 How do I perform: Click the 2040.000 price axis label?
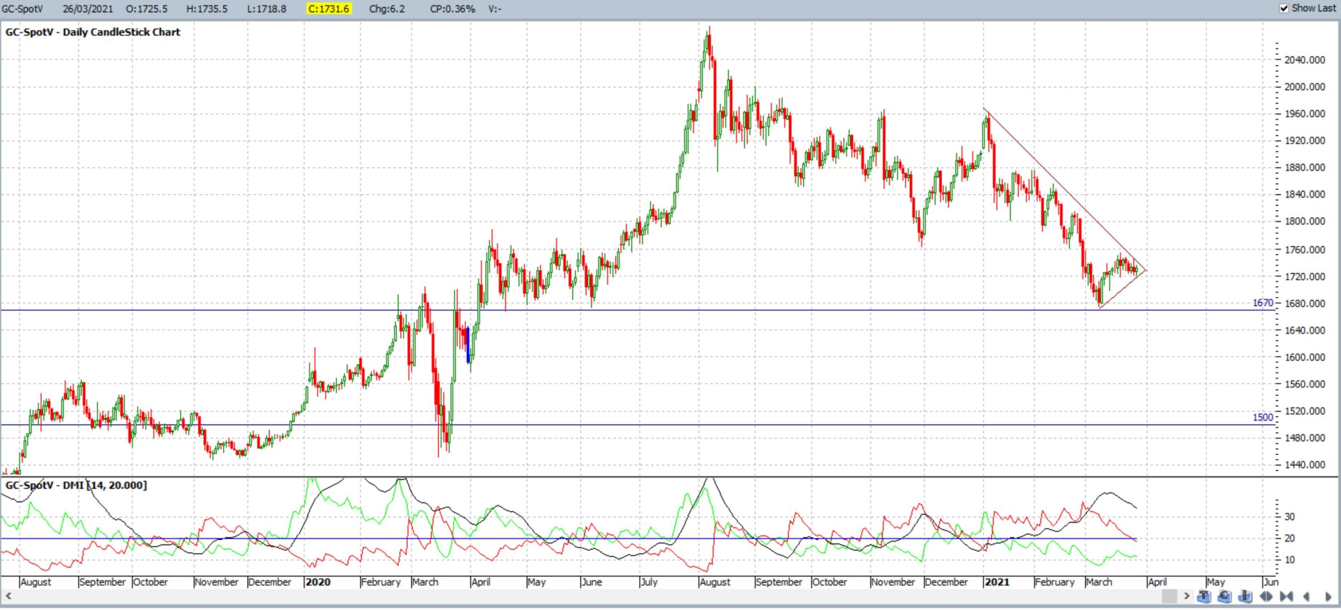coord(1305,60)
